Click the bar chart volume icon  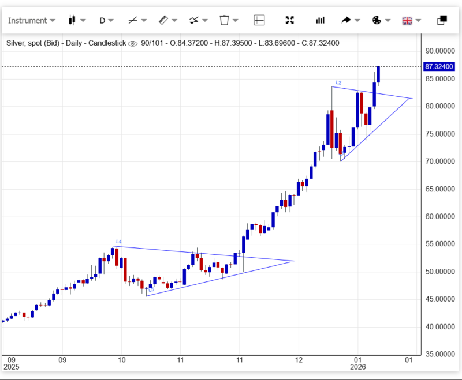pos(320,20)
